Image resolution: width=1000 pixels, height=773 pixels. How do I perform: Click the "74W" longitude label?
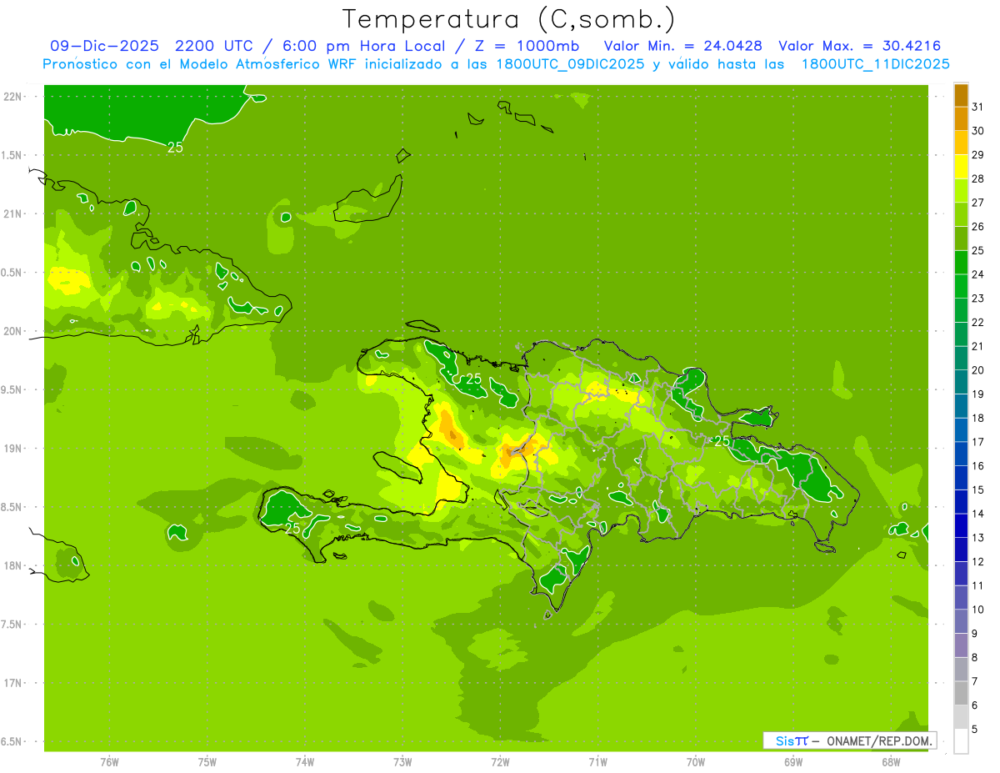pyautogui.click(x=305, y=762)
